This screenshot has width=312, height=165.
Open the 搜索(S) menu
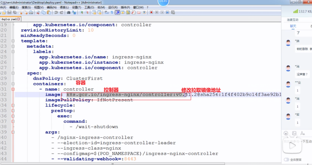[26, 7]
